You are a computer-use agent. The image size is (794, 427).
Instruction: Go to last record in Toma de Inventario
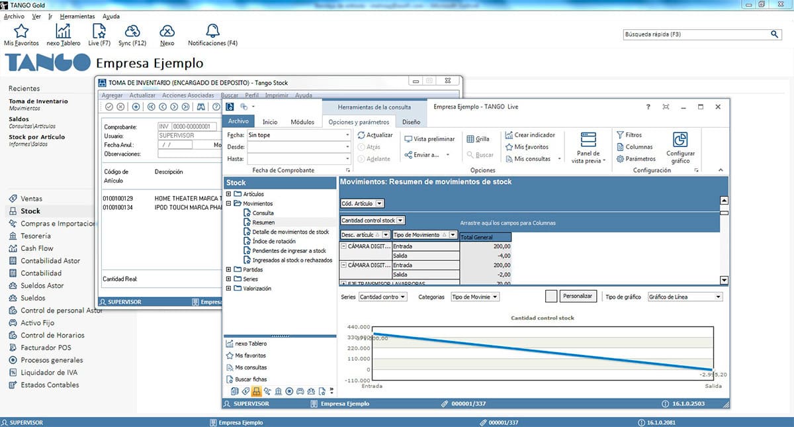click(186, 107)
